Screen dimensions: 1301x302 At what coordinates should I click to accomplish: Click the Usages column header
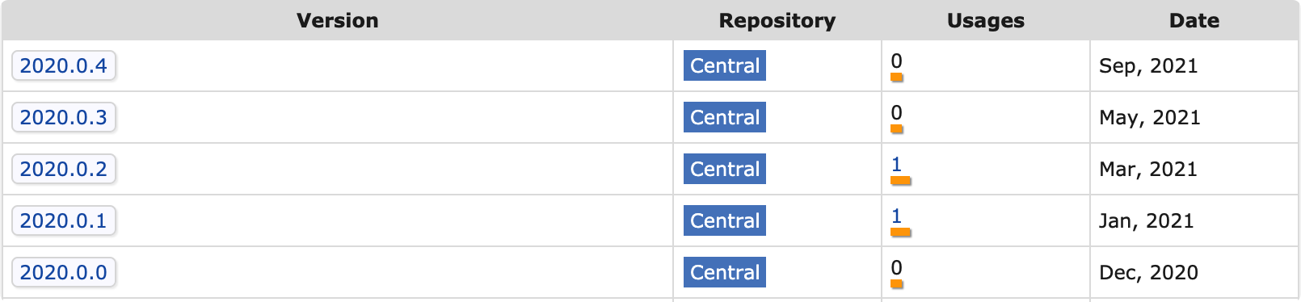pyautogui.click(x=985, y=20)
